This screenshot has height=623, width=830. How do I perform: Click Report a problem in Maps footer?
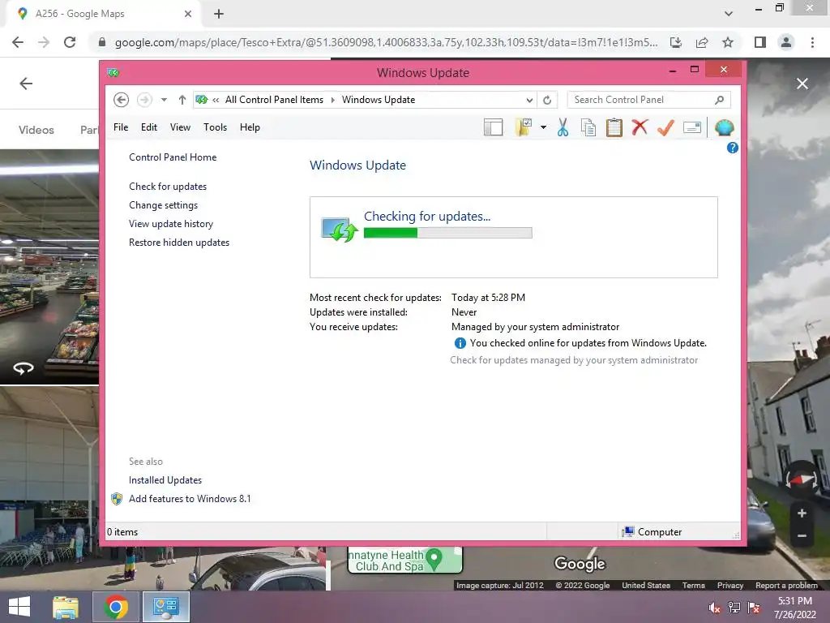pyautogui.click(x=786, y=586)
